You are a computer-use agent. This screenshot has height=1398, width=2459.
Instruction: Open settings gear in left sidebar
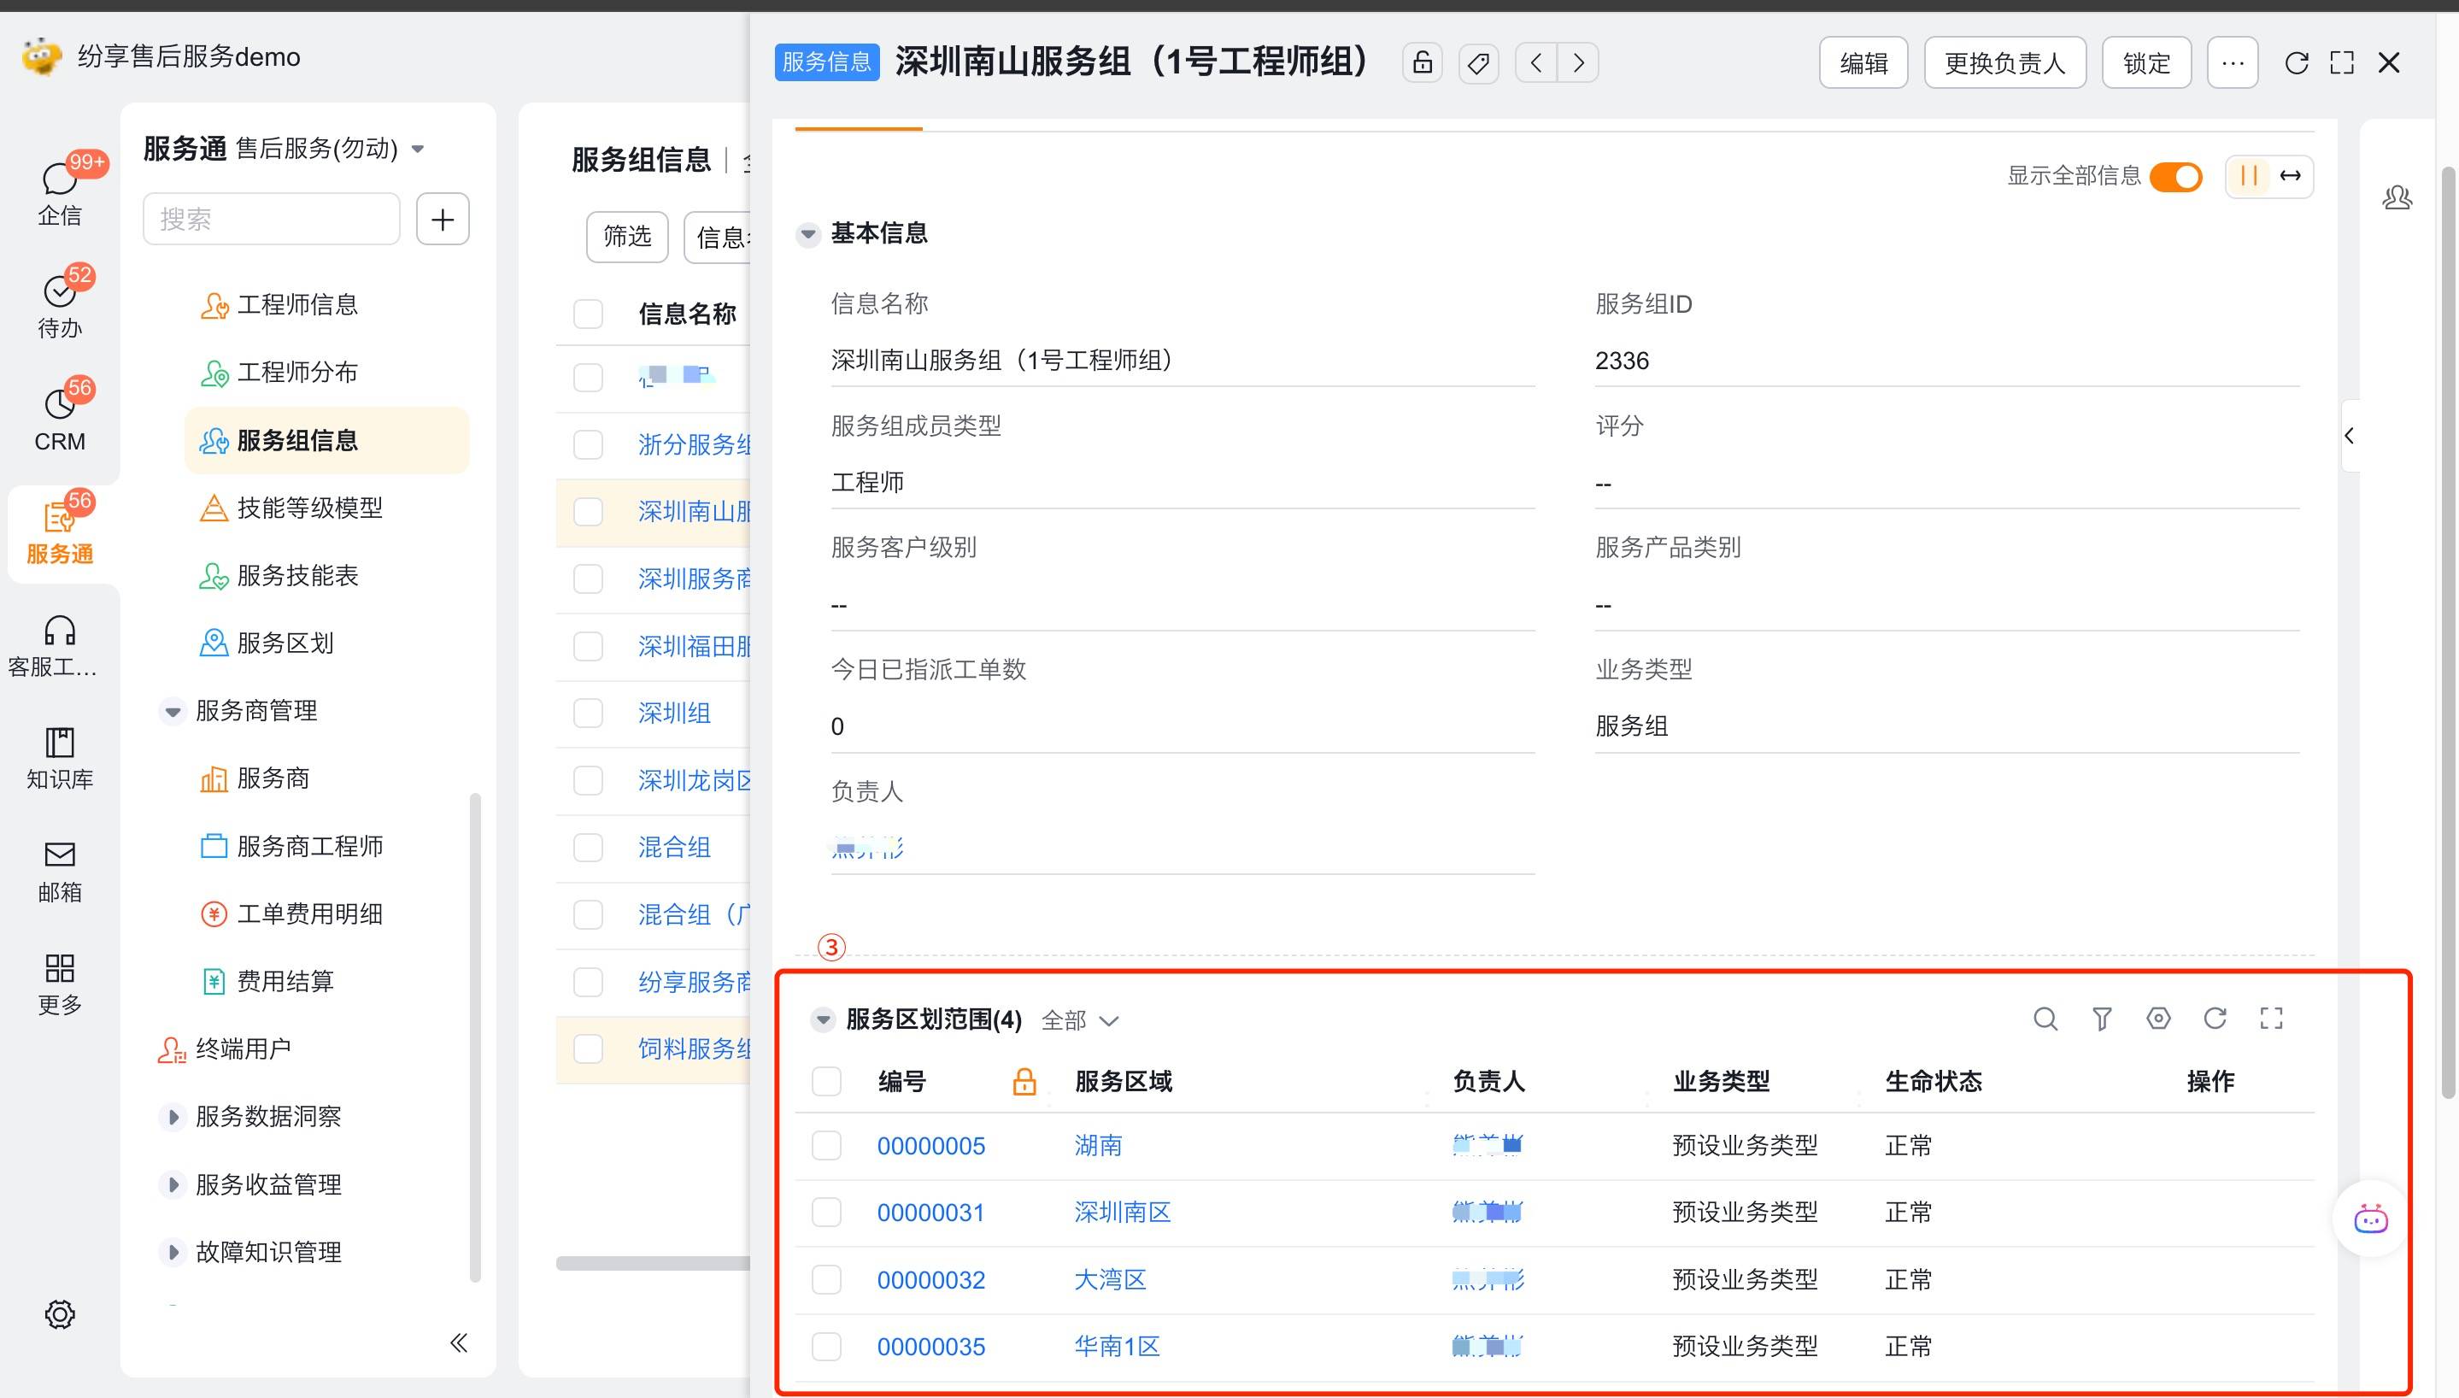(x=60, y=1313)
